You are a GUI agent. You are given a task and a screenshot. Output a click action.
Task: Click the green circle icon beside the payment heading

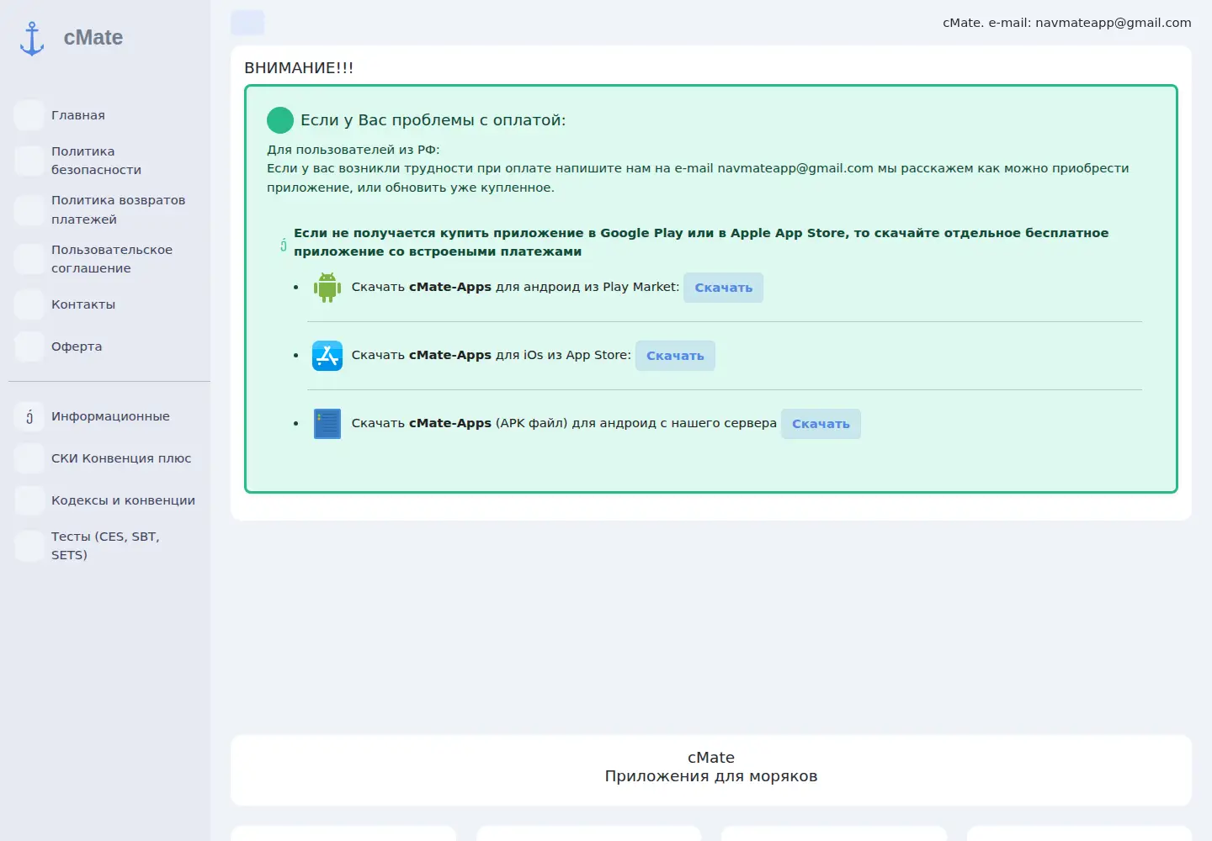pos(280,120)
